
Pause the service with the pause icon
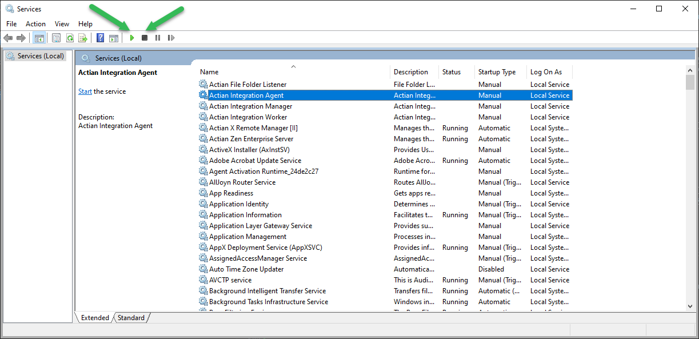click(158, 38)
